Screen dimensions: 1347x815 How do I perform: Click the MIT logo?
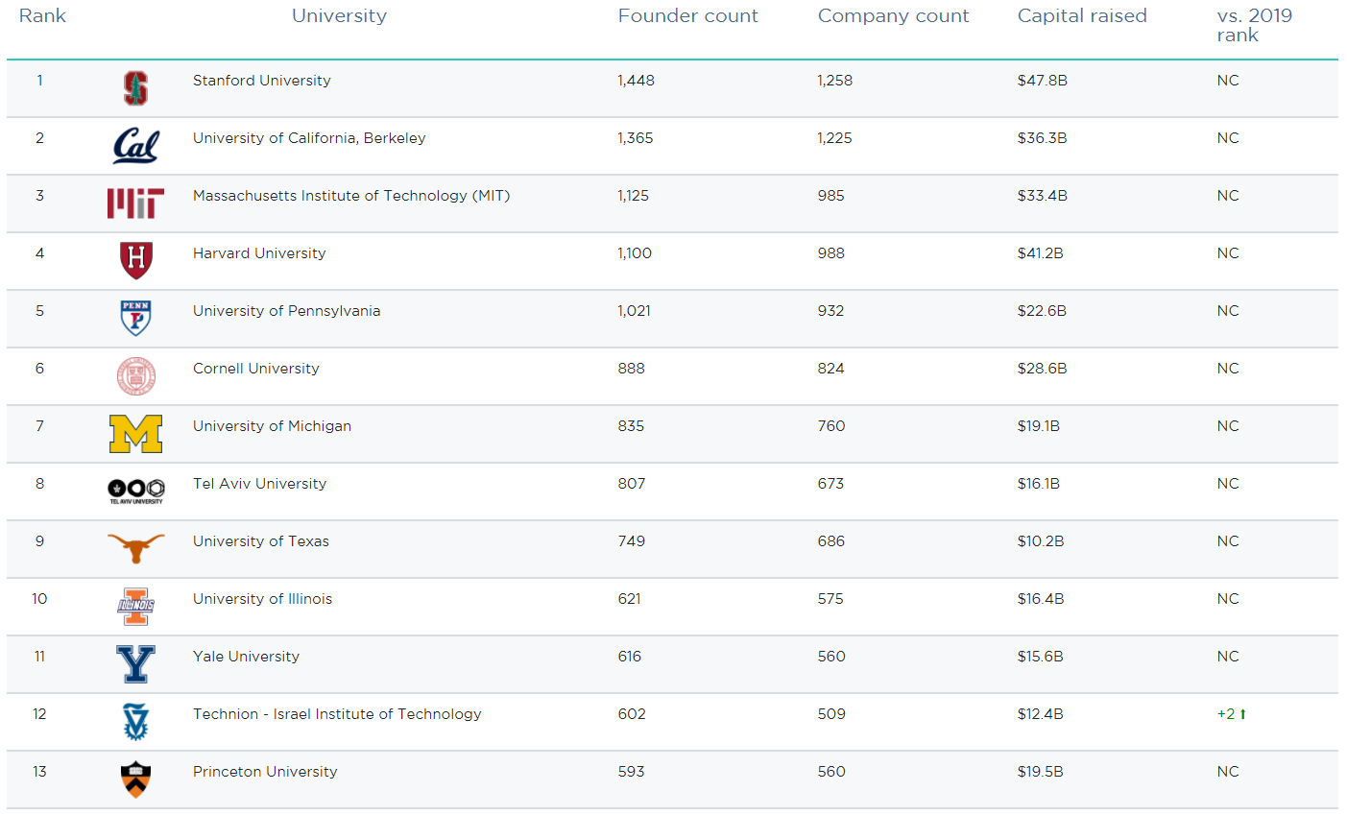(x=135, y=204)
